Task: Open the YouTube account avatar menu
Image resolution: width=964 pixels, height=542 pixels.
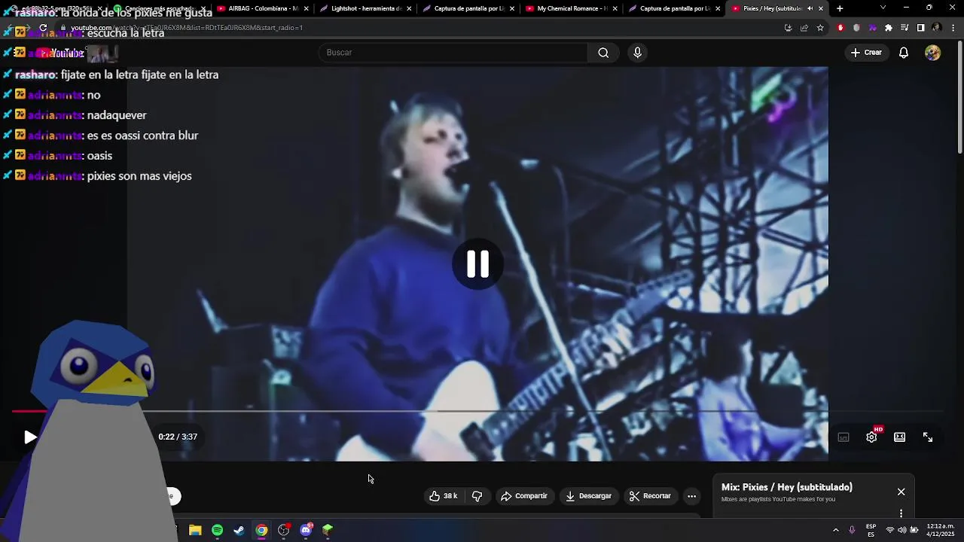Action: [932, 53]
